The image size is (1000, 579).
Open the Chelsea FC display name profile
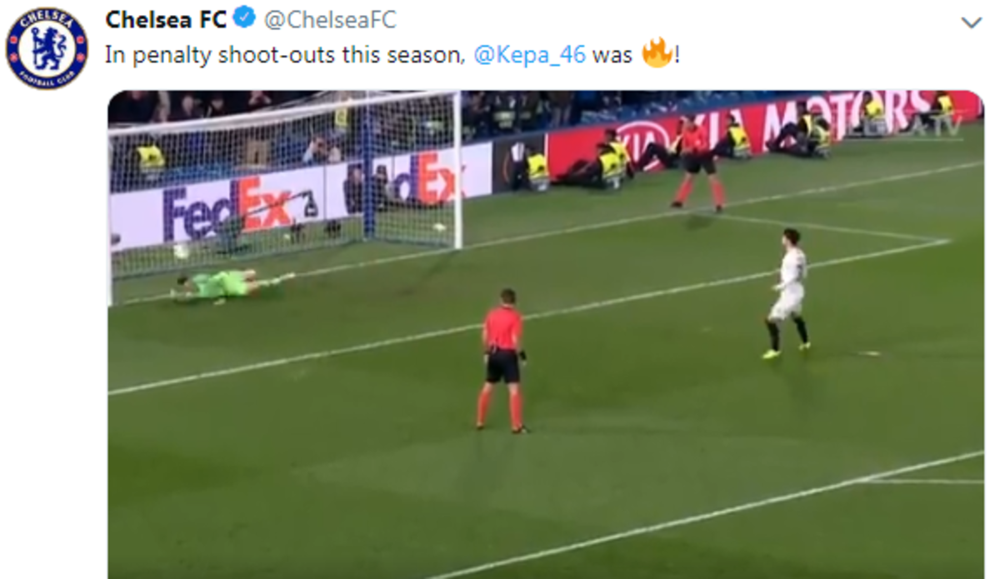[x=167, y=19]
